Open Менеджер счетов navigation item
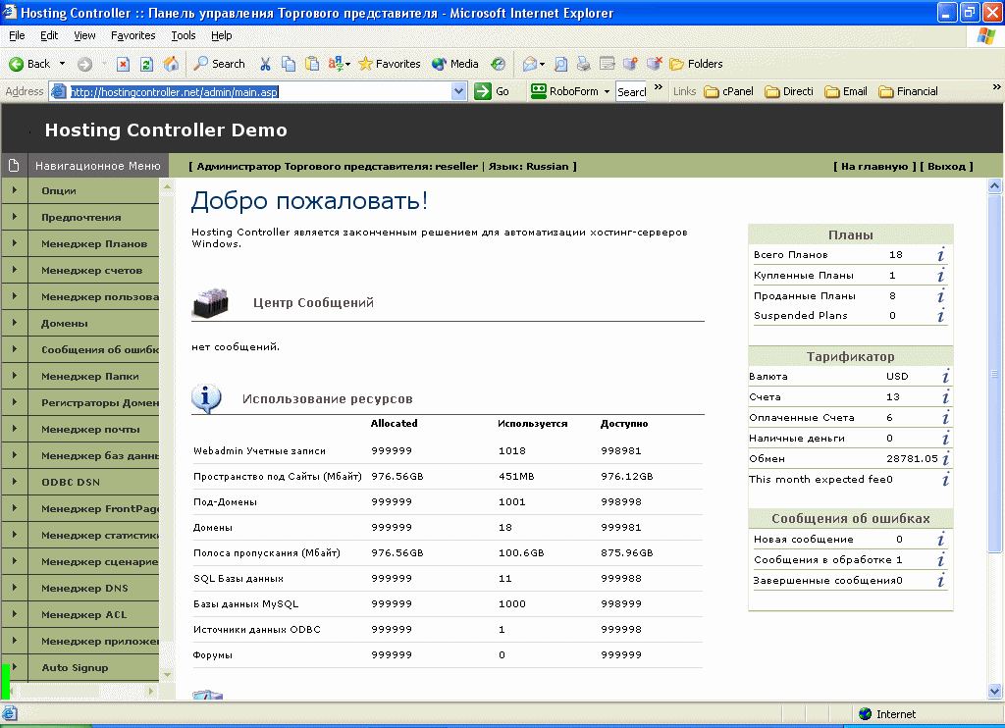 tap(93, 271)
